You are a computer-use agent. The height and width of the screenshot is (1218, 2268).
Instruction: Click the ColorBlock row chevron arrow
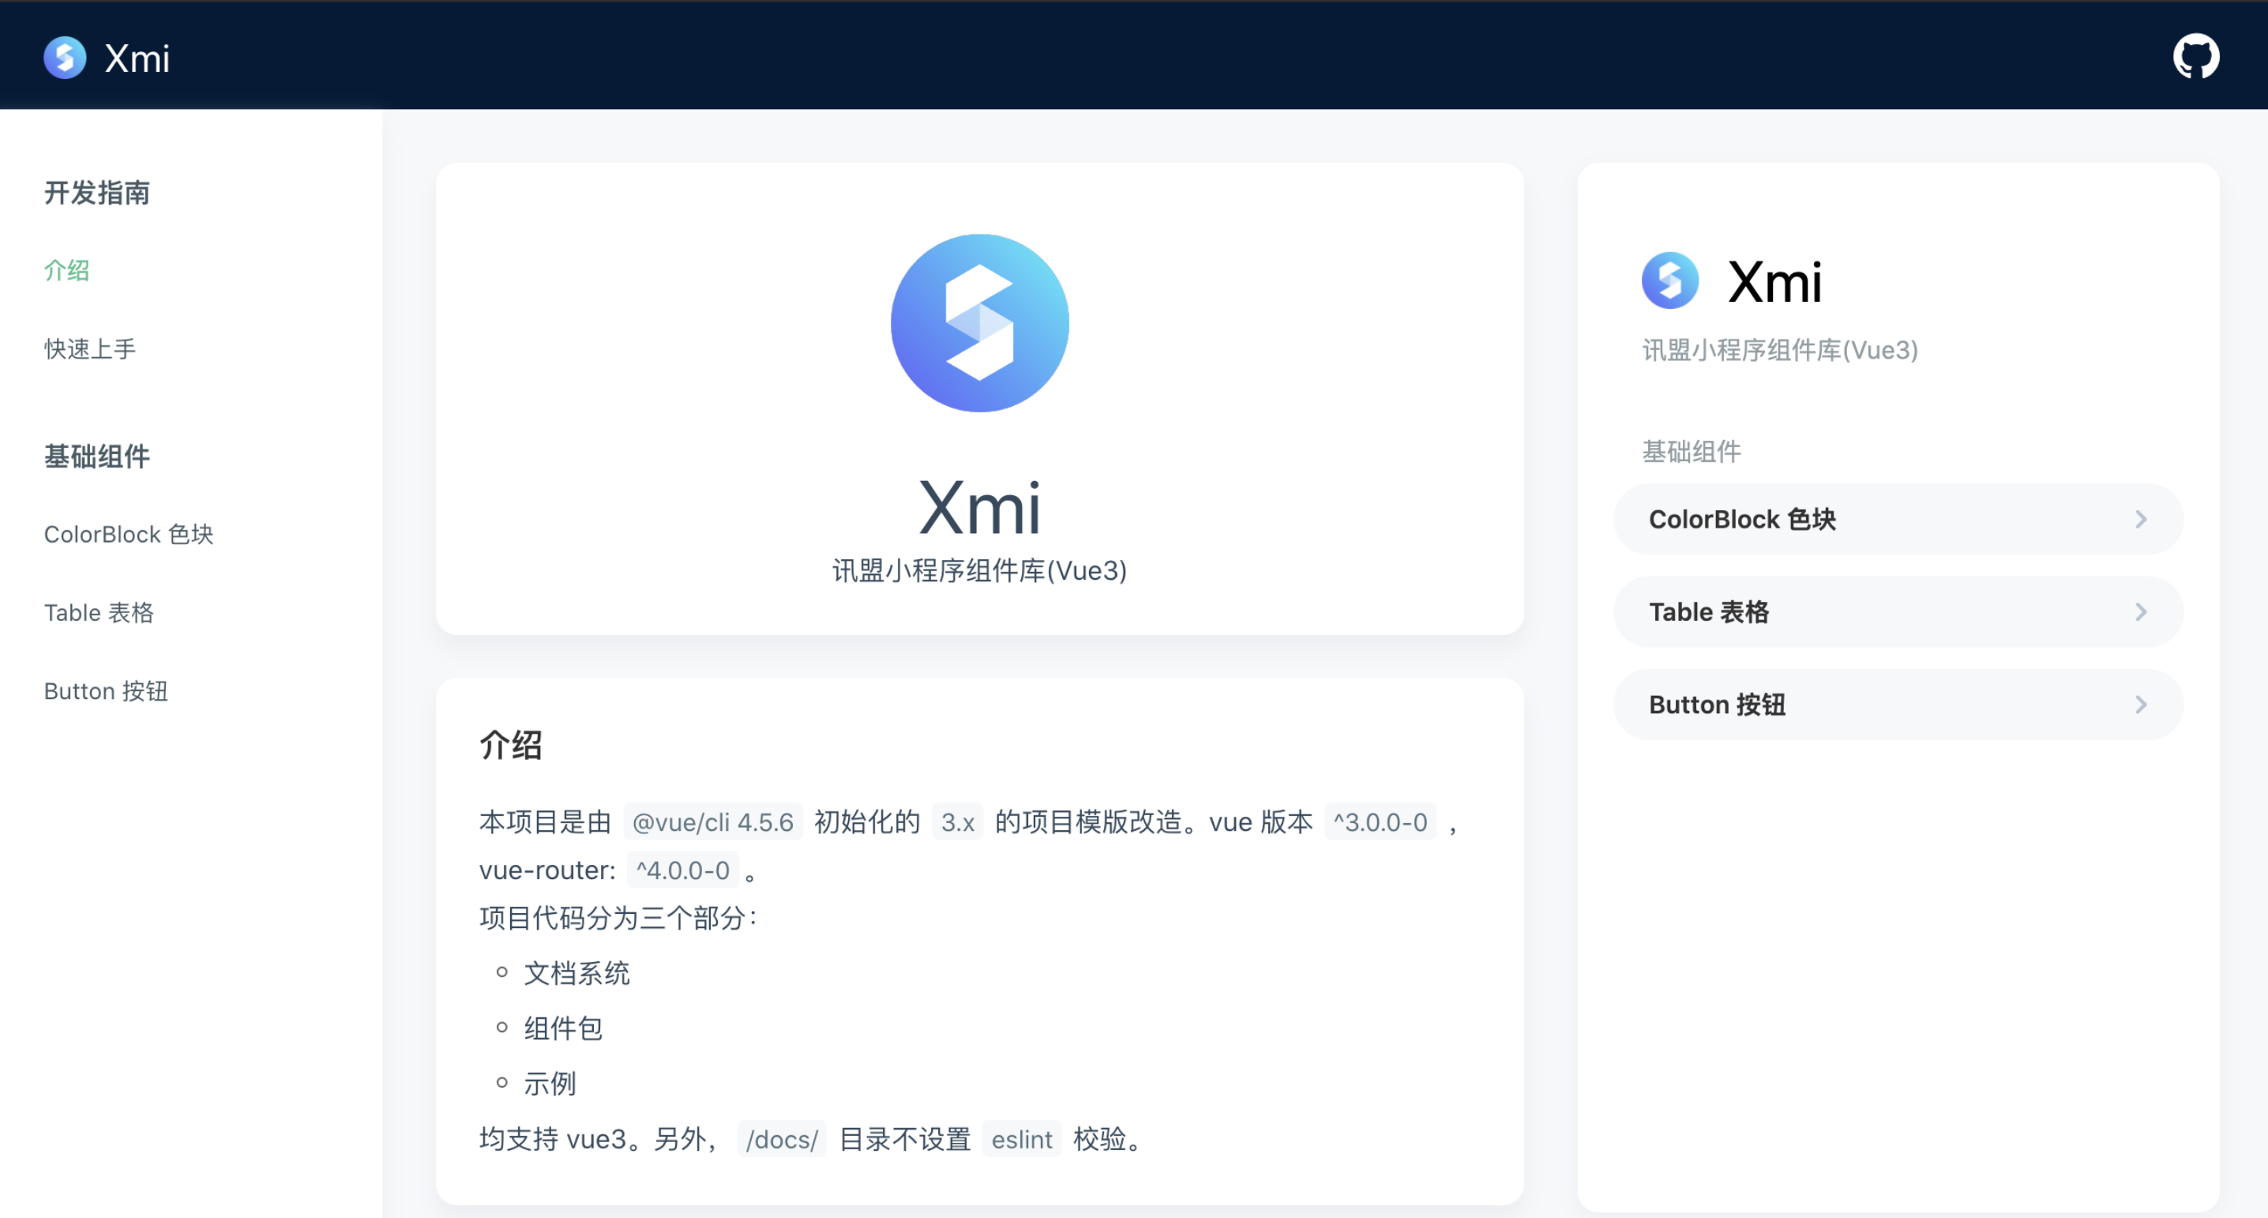(2140, 520)
